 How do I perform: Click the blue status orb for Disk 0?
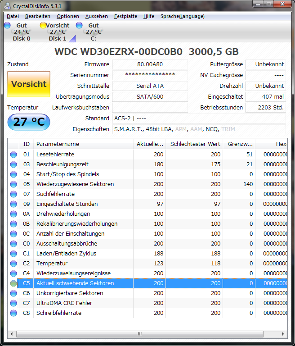[7, 25]
